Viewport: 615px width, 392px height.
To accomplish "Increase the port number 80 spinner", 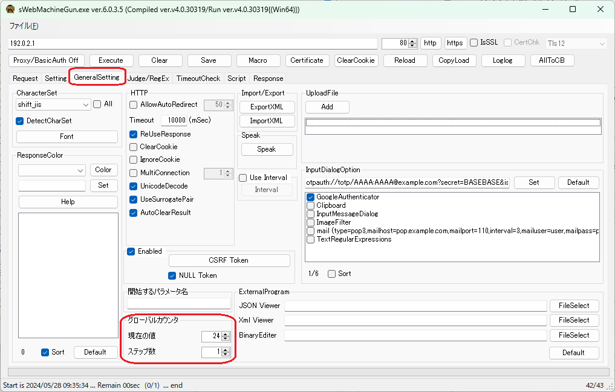I will coord(412,41).
